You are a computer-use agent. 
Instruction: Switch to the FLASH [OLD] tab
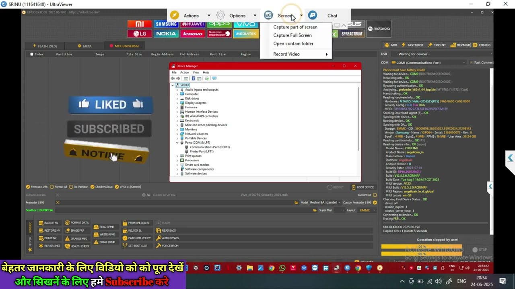coord(45,46)
